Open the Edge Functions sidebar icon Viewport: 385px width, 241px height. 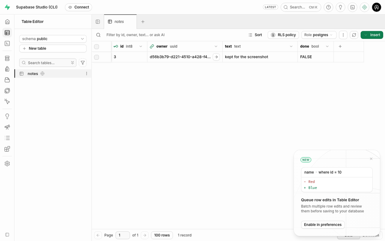pyautogui.click(x=7, y=91)
